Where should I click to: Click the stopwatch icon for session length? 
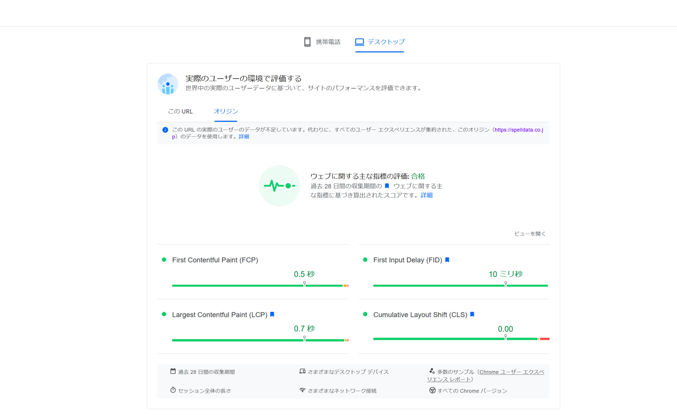coord(173,390)
